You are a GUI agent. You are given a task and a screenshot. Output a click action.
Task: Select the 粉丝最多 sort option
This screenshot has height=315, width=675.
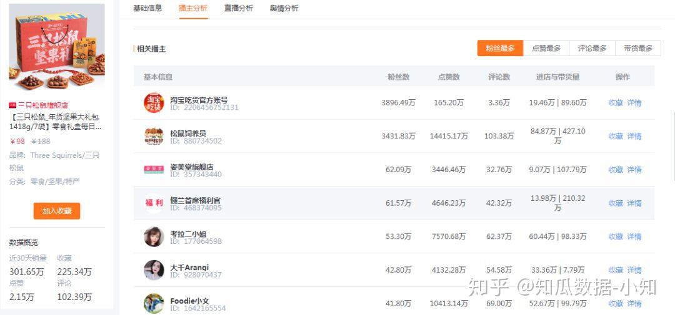[500, 49]
